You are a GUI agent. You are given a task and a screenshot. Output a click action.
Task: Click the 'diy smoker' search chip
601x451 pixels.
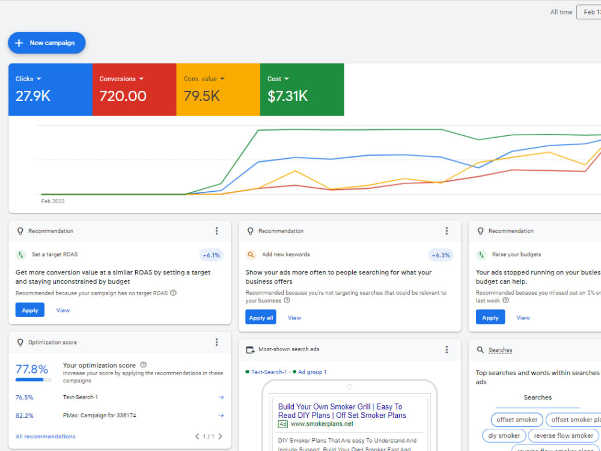[504, 435]
